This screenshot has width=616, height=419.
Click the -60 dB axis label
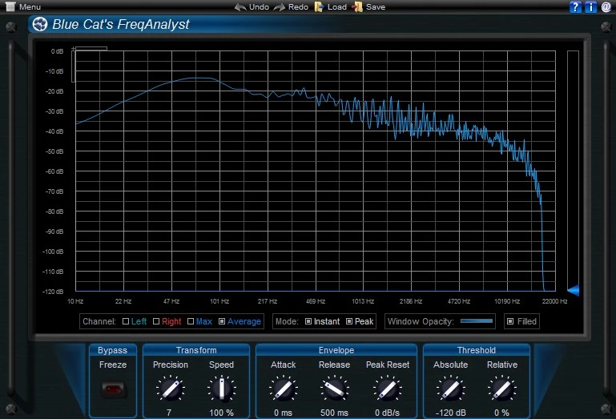pos(54,171)
